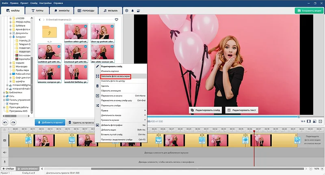This screenshot has height=175, width=325.
Task: Click the bell notification icon
Action: click(133, 11)
